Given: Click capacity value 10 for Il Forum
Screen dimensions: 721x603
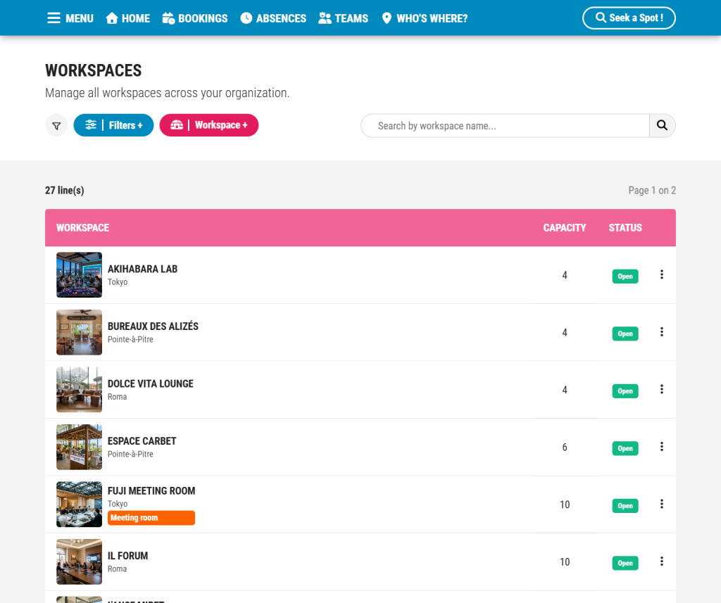Looking at the screenshot, I should tap(565, 562).
